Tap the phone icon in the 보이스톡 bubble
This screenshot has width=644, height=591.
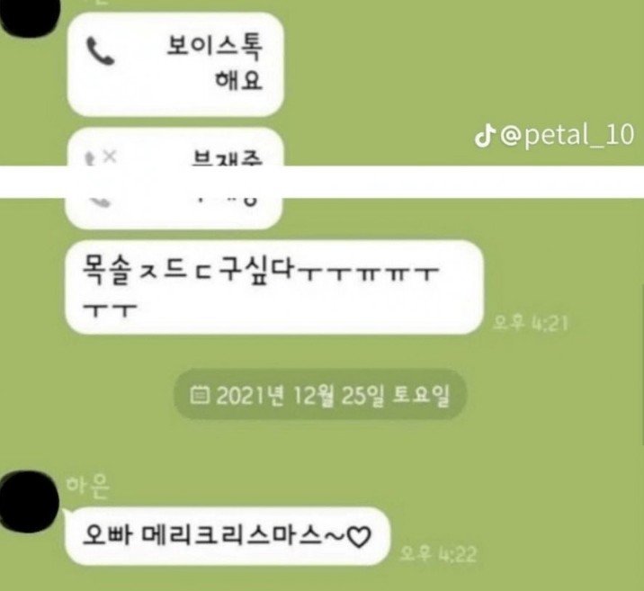(x=100, y=51)
